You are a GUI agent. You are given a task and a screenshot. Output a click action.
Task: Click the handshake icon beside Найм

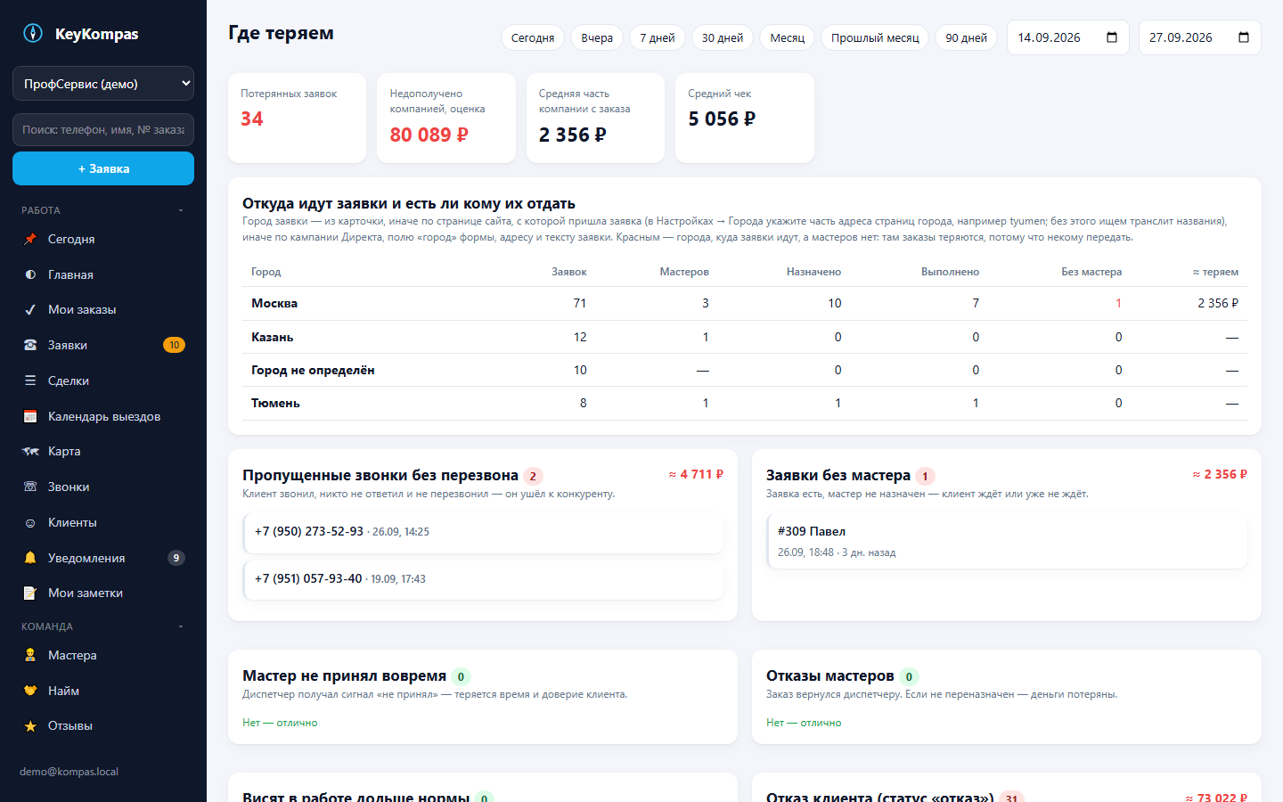click(x=30, y=691)
